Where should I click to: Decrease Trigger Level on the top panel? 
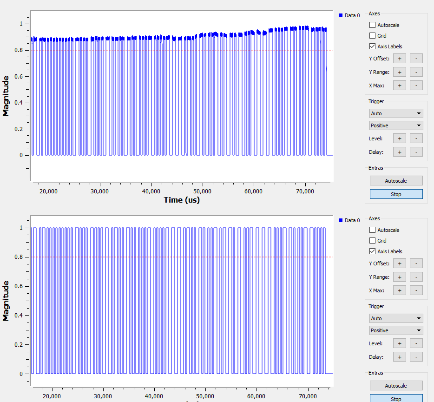pos(416,138)
